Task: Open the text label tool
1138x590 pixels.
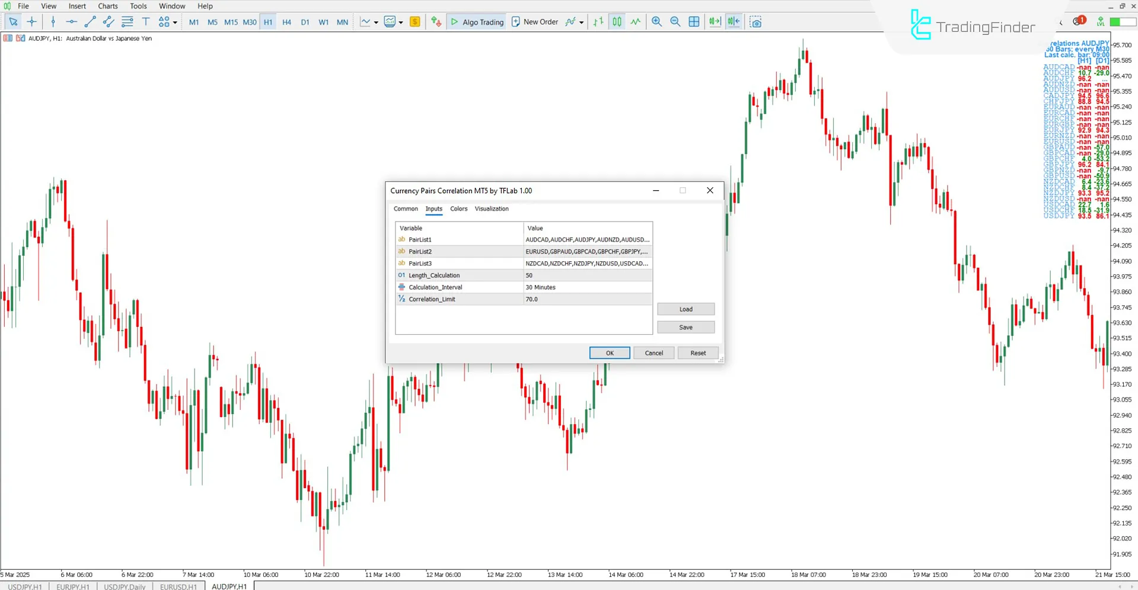Action: [146, 21]
